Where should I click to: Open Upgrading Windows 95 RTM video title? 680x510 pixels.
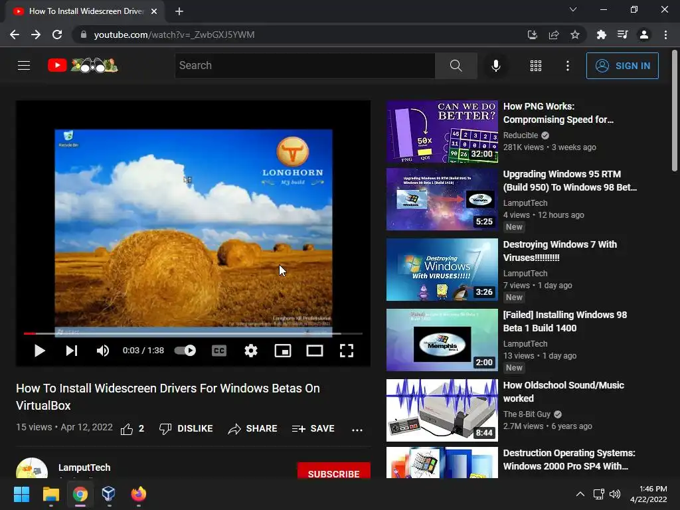(570, 181)
